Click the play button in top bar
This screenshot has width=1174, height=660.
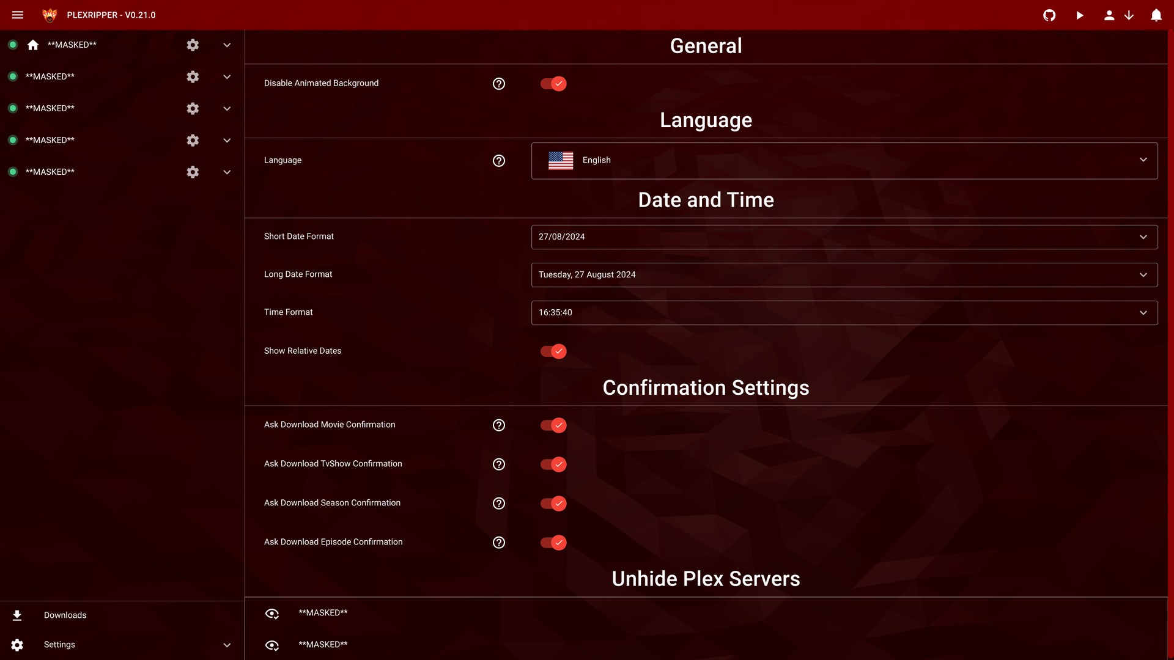1080,15
